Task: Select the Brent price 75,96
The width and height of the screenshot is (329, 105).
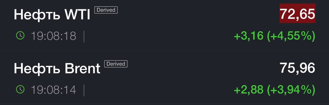Action: coord(298,68)
